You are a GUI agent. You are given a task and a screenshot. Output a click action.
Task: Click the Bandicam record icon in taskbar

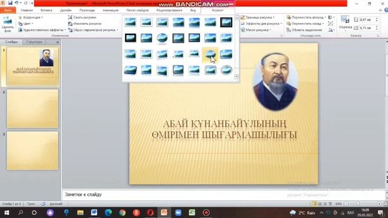pos(206,213)
